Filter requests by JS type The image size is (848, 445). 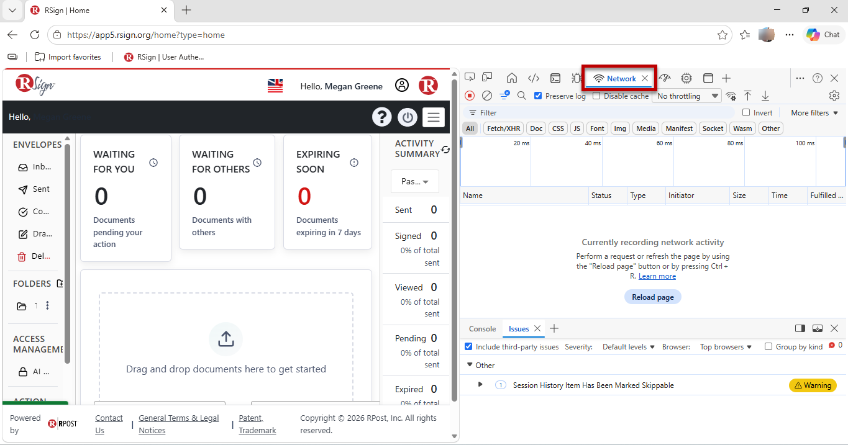577,128
